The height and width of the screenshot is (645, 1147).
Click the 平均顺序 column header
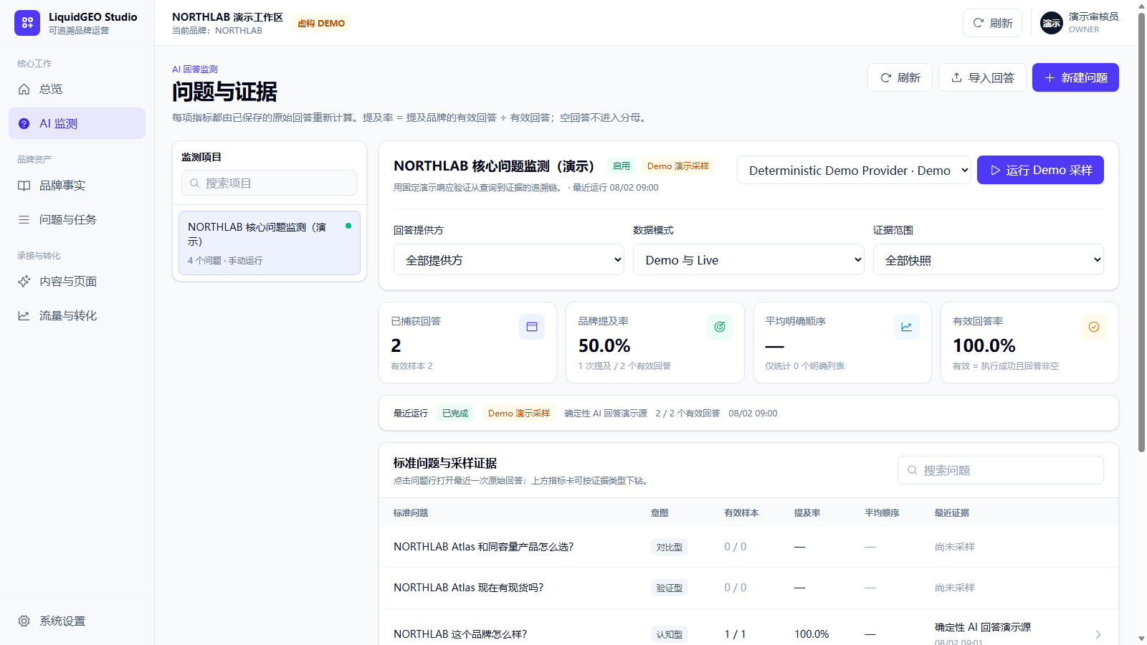coord(882,513)
